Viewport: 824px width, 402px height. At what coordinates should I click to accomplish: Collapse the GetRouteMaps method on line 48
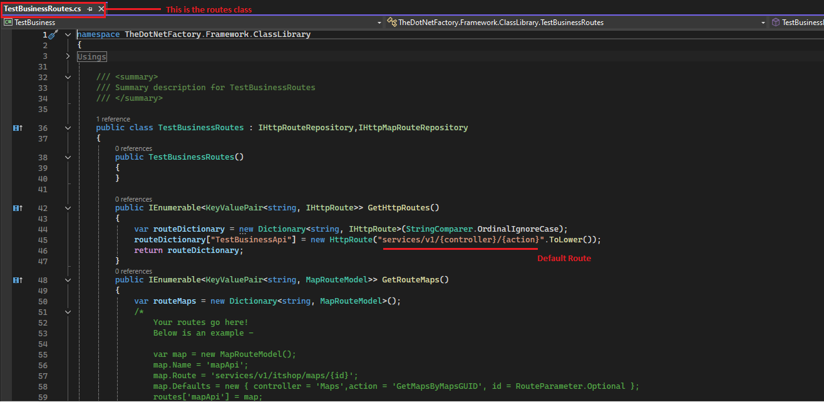pyautogui.click(x=68, y=280)
